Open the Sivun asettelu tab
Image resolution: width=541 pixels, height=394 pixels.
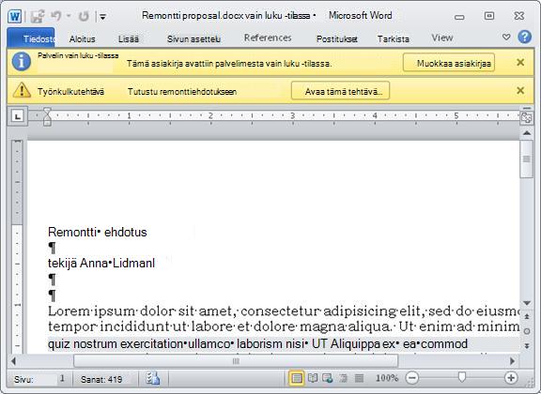coord(193,39)
